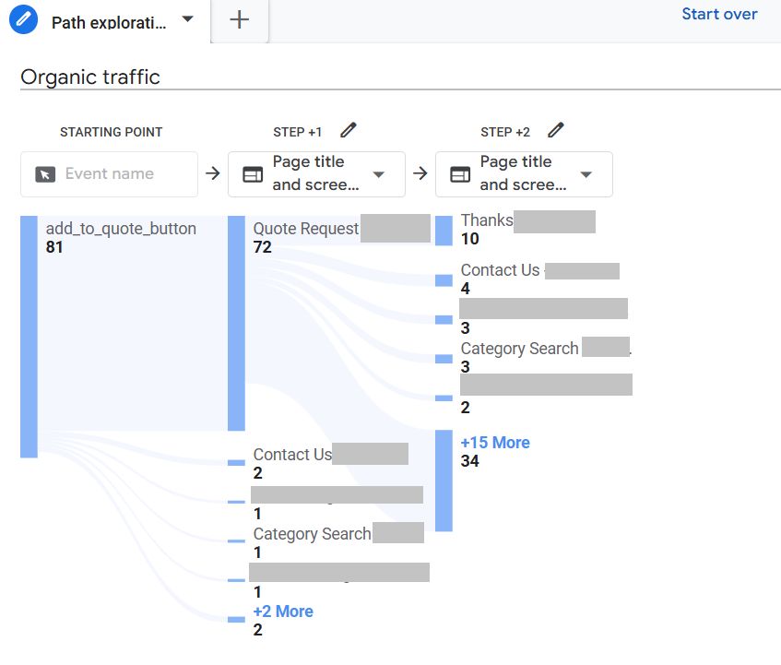781x665 pixels.
Task: Click the page icon in the STEP +2 selector
Action: (x=460, y=174)
